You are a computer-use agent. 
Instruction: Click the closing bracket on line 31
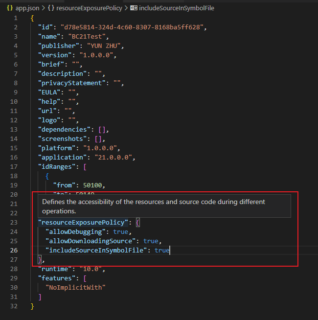coord(40,297)
